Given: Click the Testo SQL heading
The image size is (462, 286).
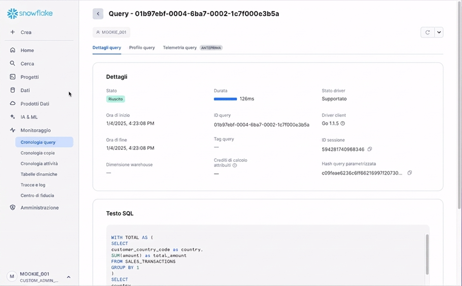Looking at the screenshot, I should (120, 213).
